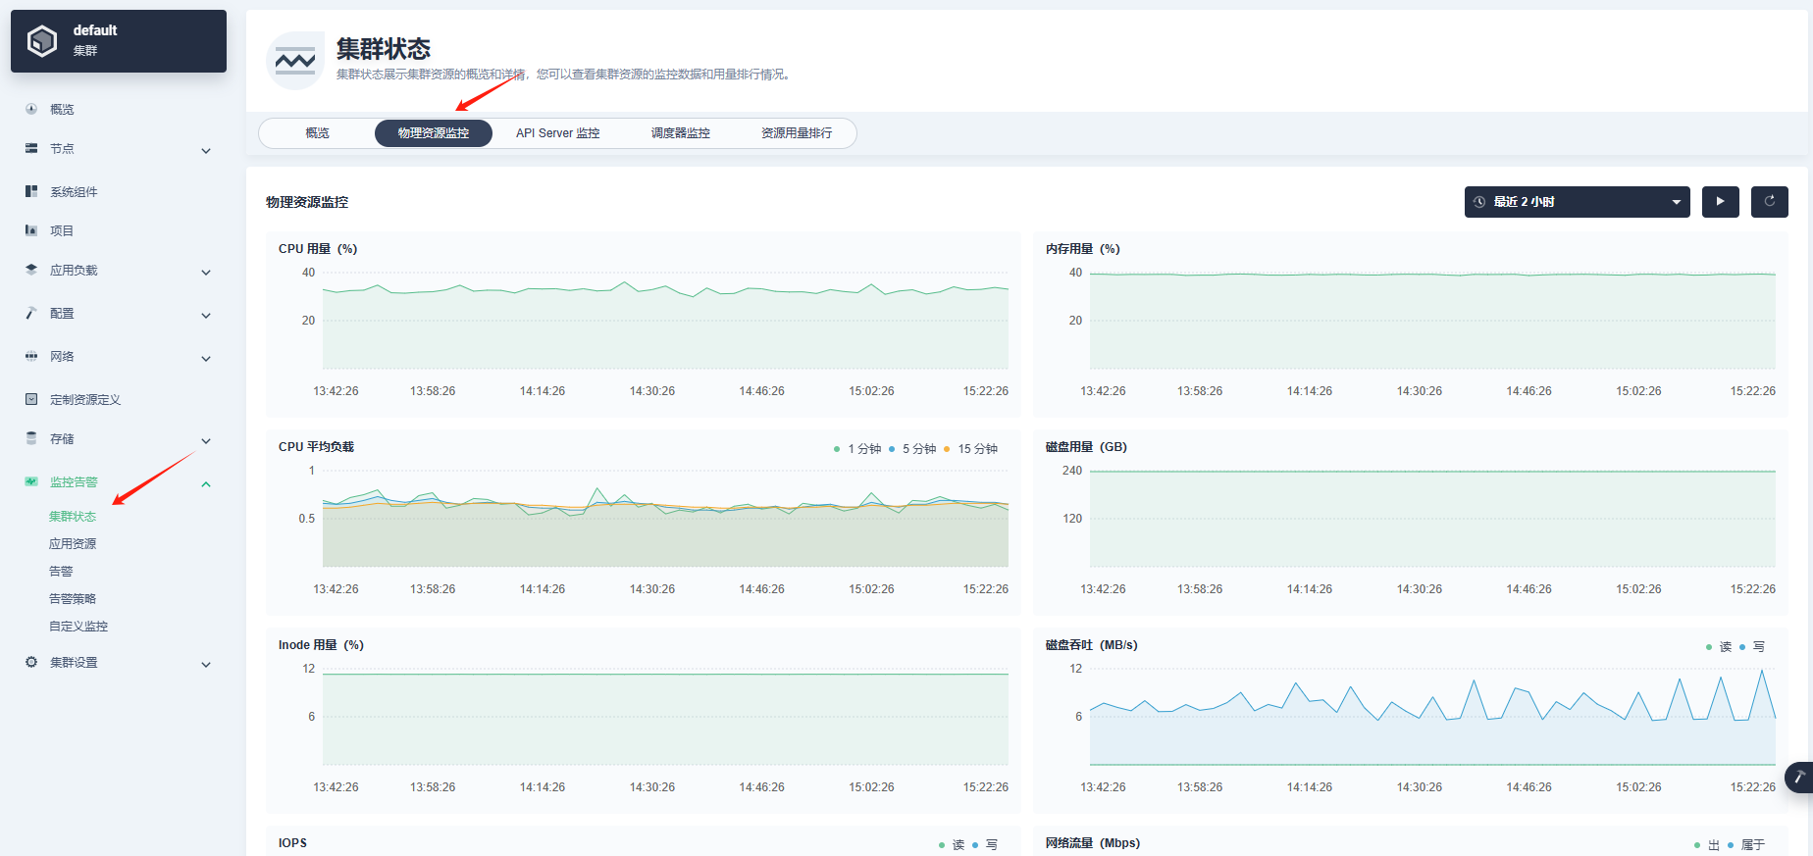Open 自定义监控 in the sidebar
Image resolution: width=1813 pixels, height=856 pixels.
click(78, 626)
